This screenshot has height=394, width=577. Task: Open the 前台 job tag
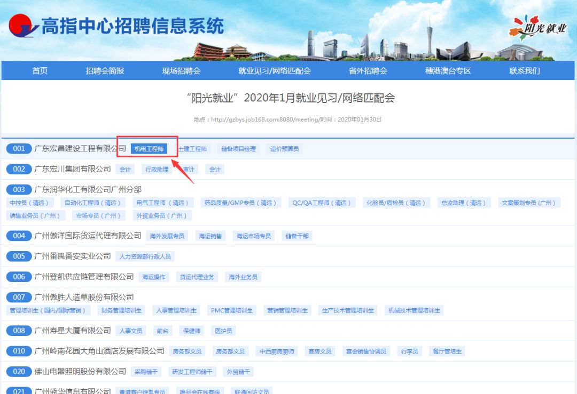[162, 331]
